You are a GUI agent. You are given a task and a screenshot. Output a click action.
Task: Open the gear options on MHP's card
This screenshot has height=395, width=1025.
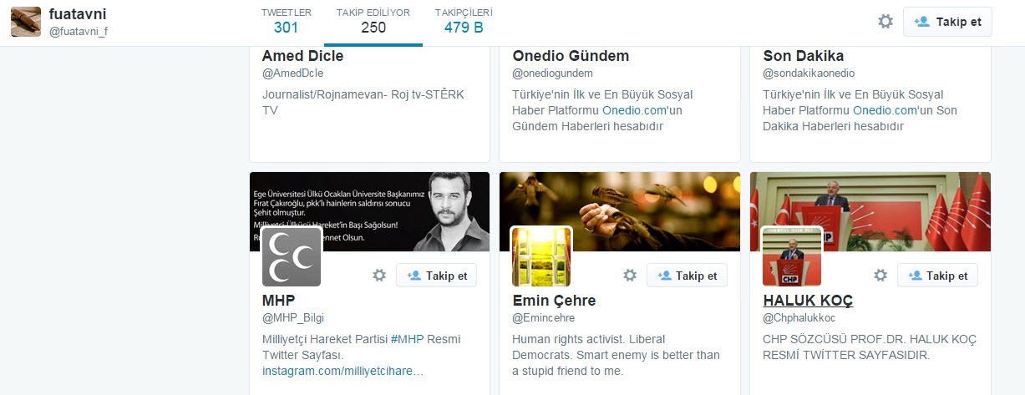[x=379, y=276]
